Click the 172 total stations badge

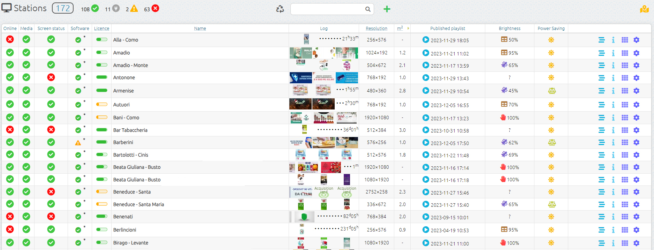coord(63,8)
